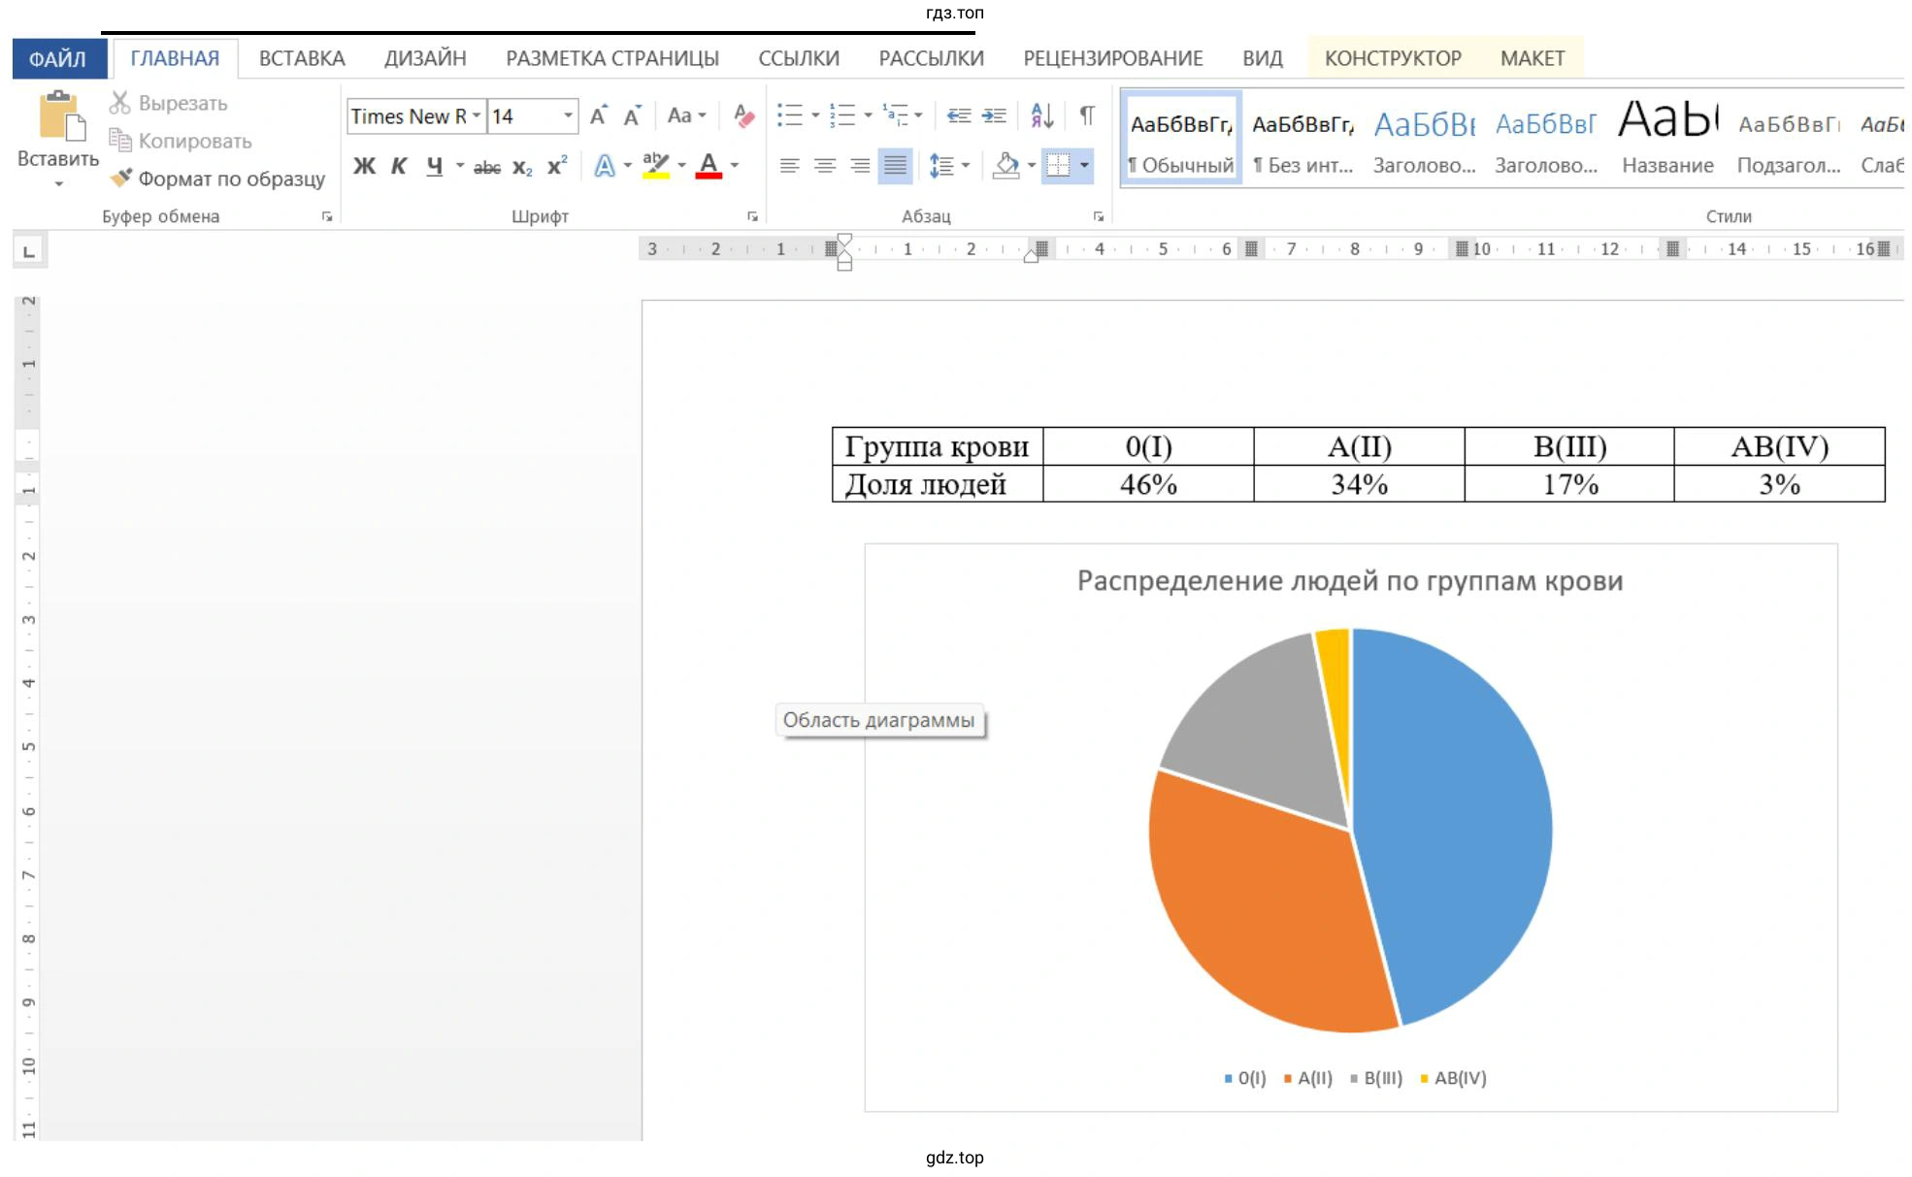
Task: Sort text with the A-Z sort icon
Action: point(1041,115)
